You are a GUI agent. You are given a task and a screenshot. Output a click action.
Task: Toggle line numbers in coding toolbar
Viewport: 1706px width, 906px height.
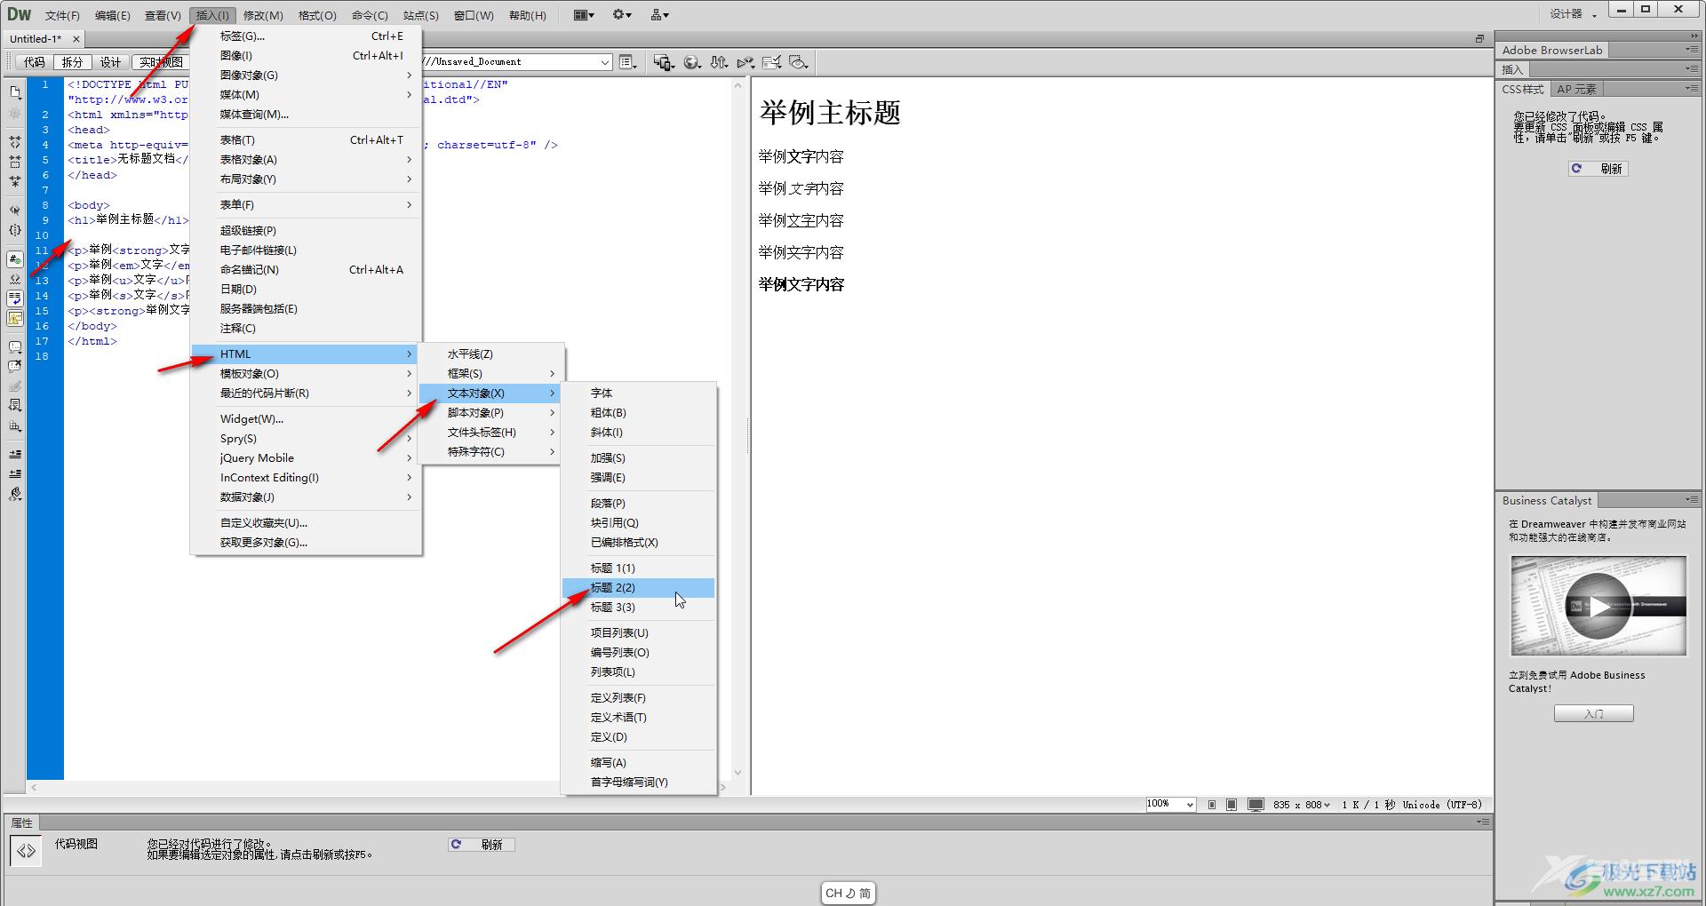point(15,259)
